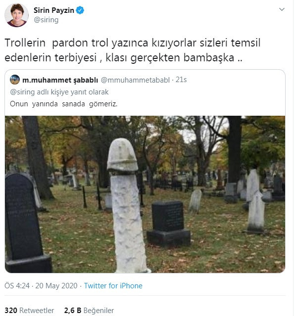This screenshot has height=316, width=295.
Task: Open the Twitter for iPhone link
Action: 113,286
